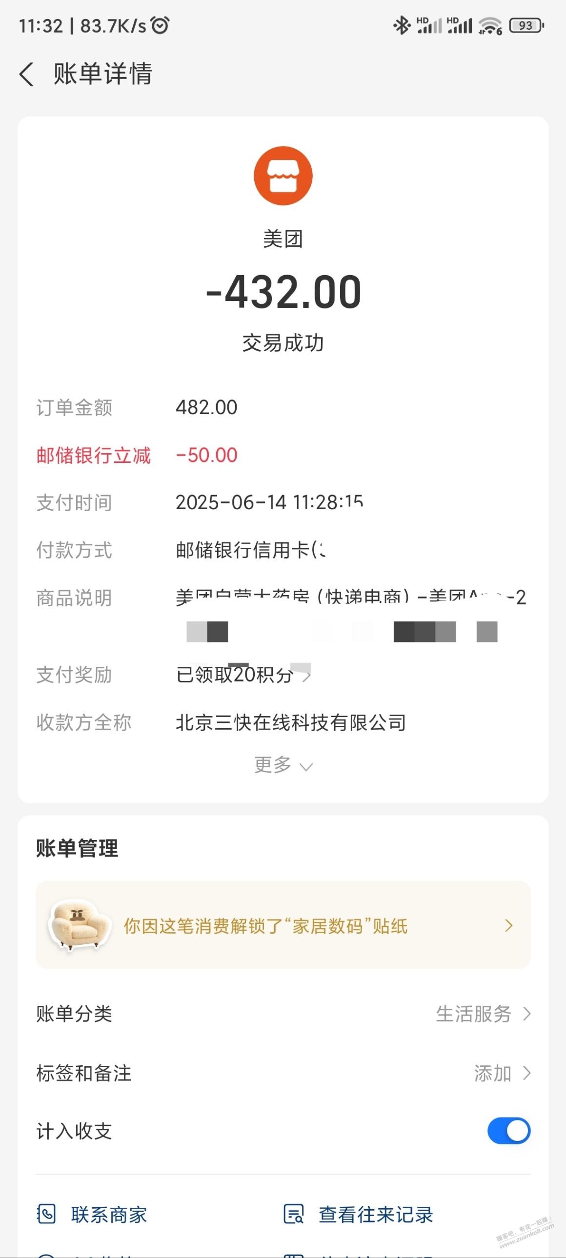Open 已领取20积分 payment reward link
Screen dimensions: 566x1258
pos(243,675)
